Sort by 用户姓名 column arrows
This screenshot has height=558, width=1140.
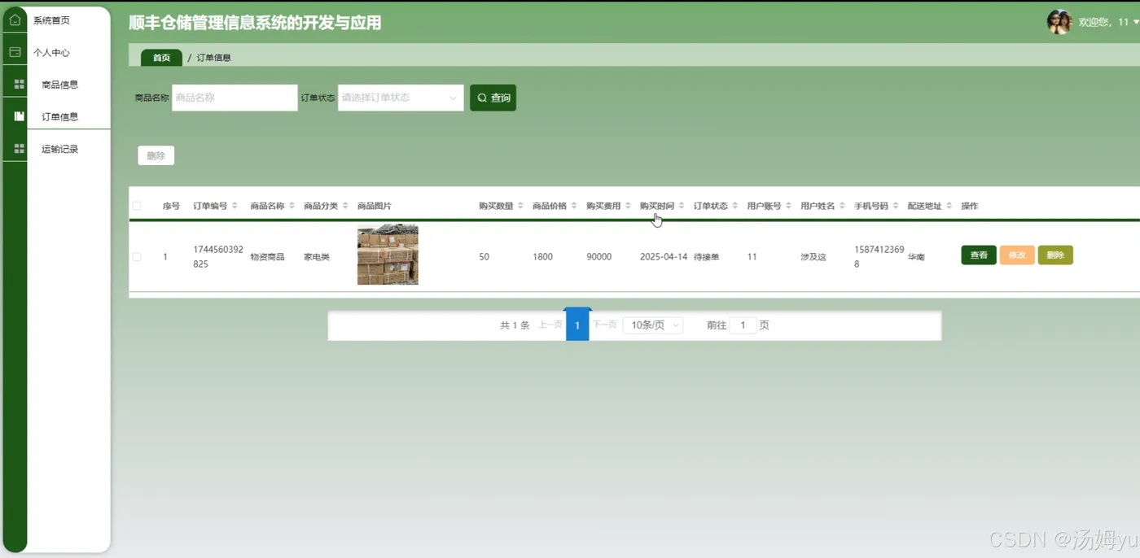tap(842, 206)
